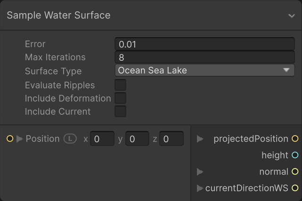302x201 pixels.
Task: Expand the projectedPosition output arrow
Action: click(x=200, y=139)
